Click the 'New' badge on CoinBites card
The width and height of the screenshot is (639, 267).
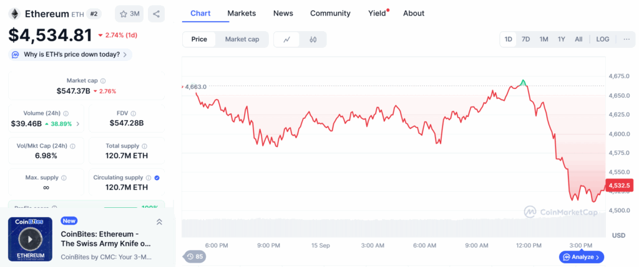[x=69, y=221]
